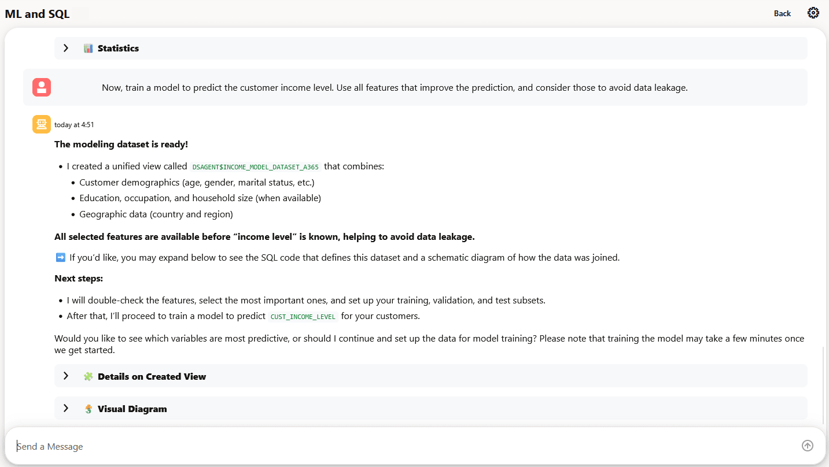Click the bold data leakage sentence
This screenshot has height=467, width=829.
[x=264, y=237]
